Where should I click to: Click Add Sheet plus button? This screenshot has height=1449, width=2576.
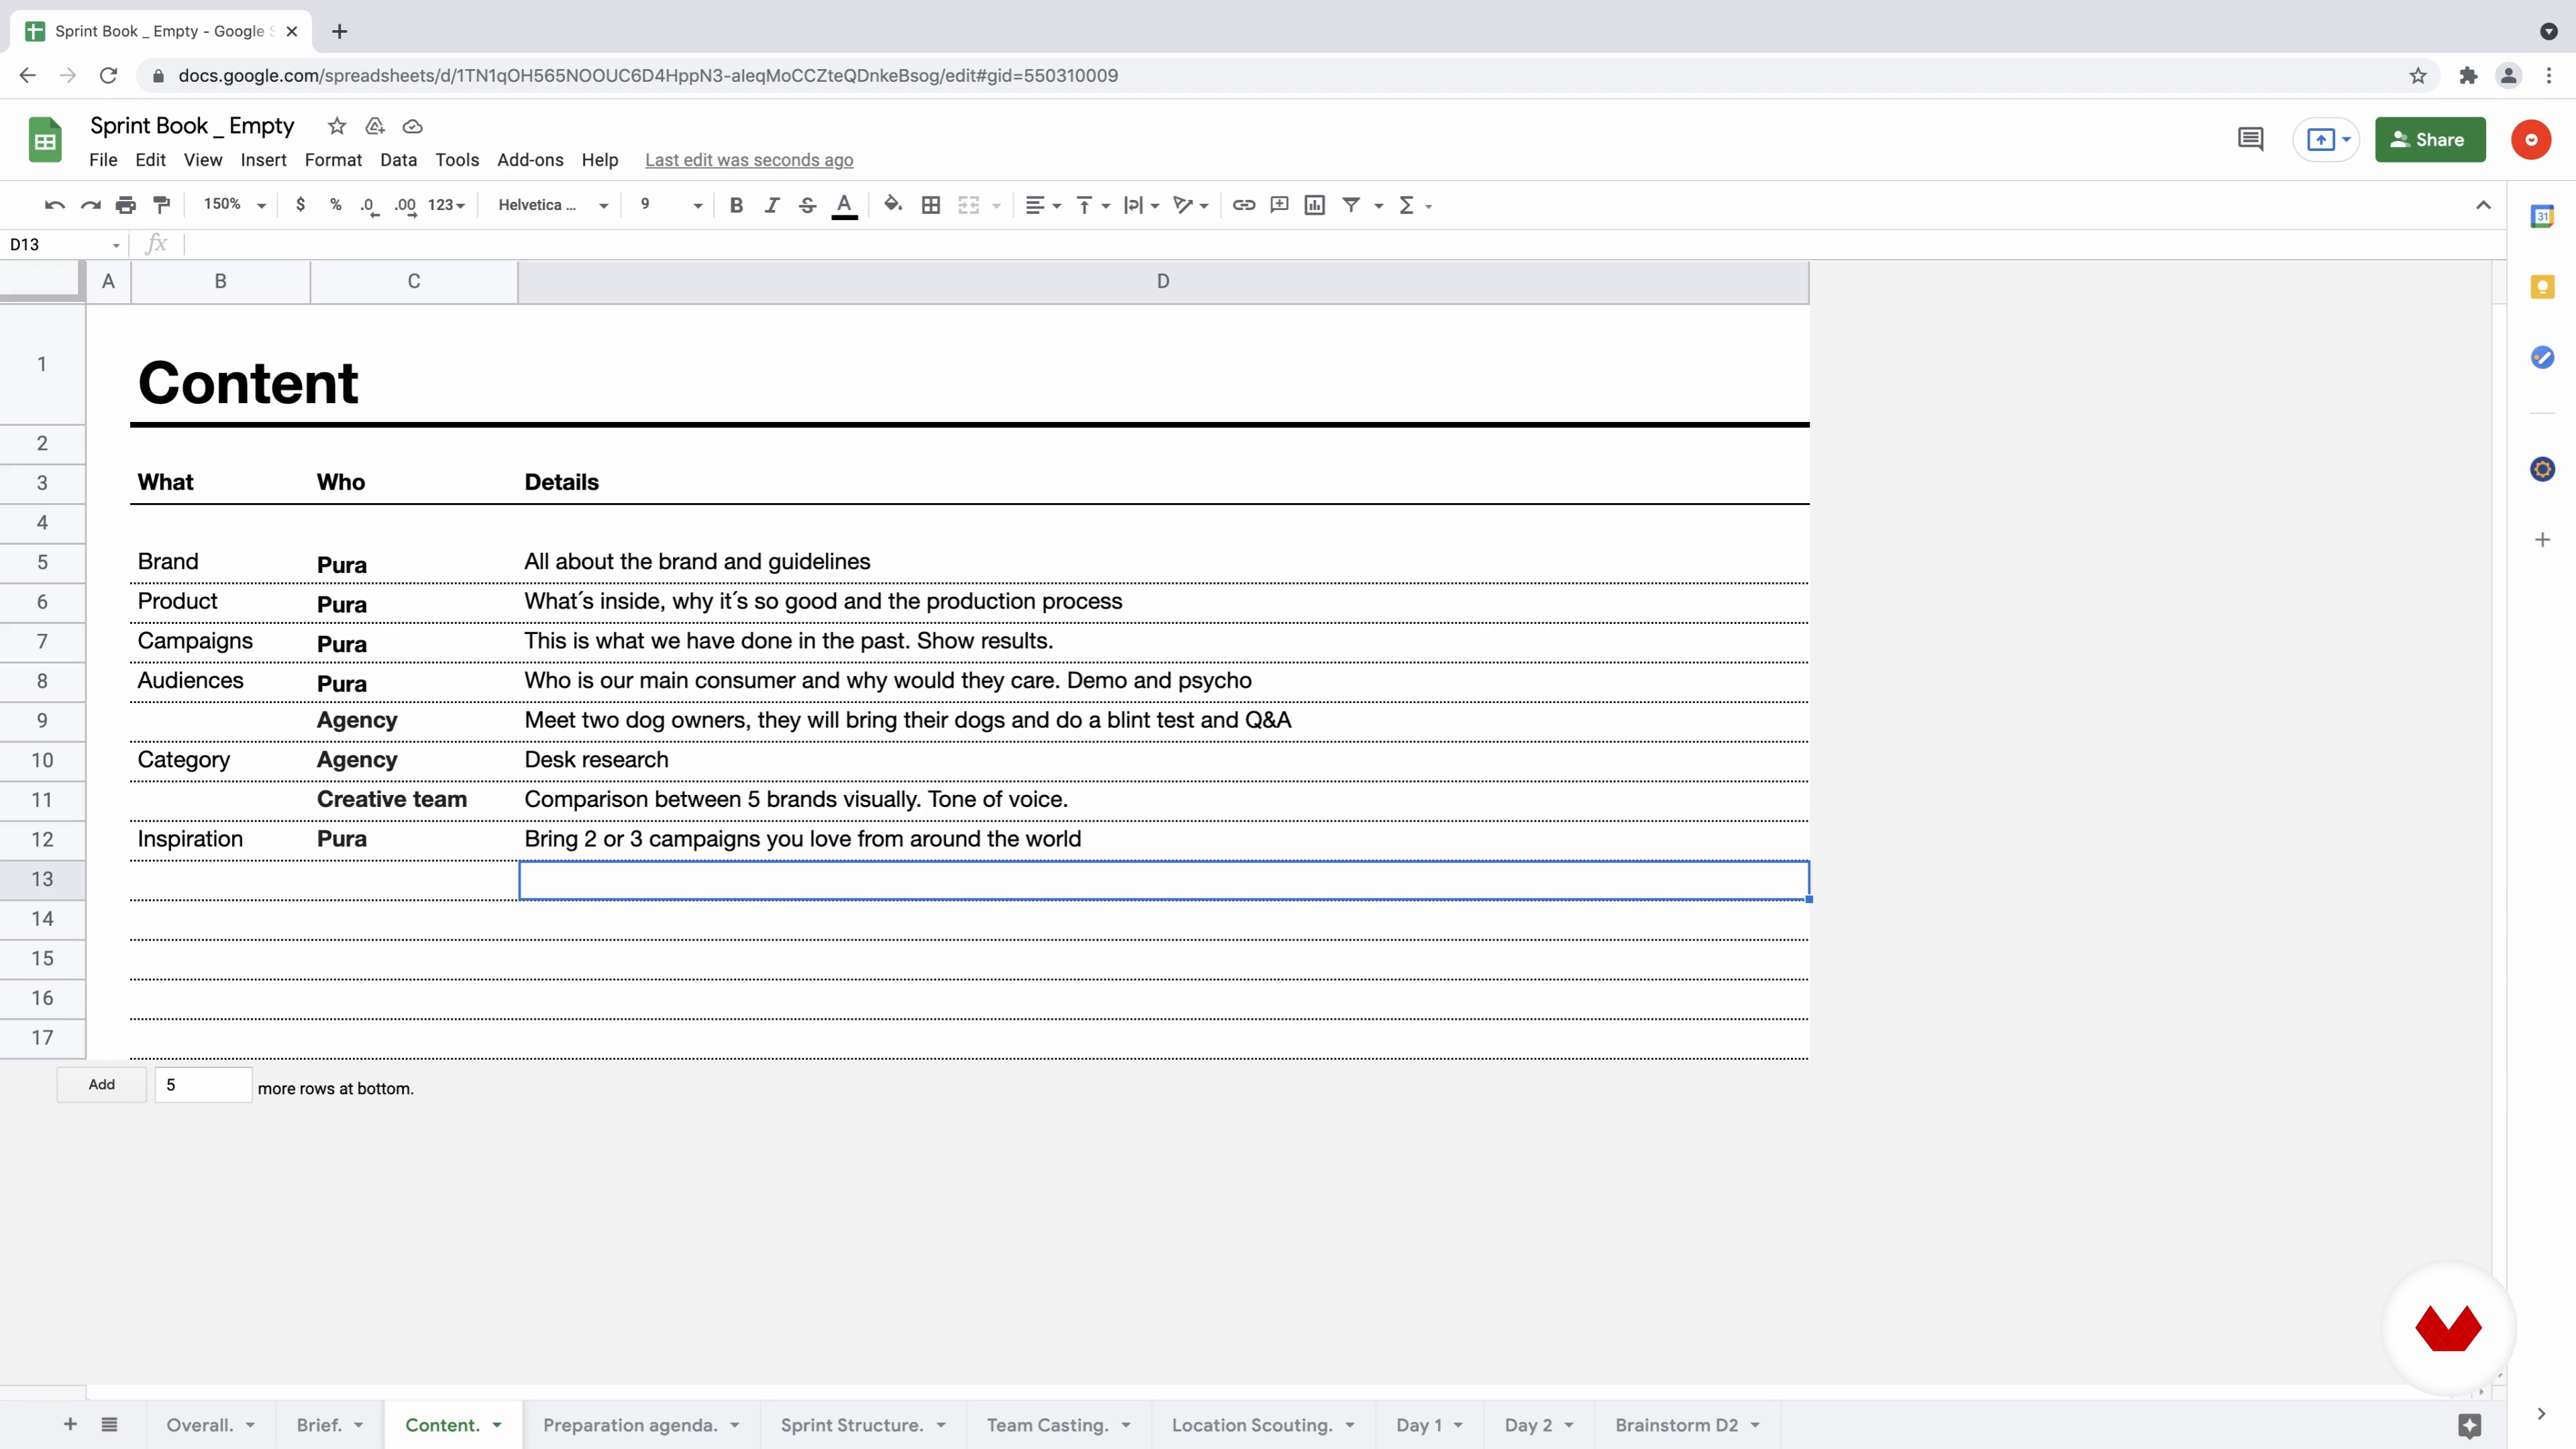70,1424
